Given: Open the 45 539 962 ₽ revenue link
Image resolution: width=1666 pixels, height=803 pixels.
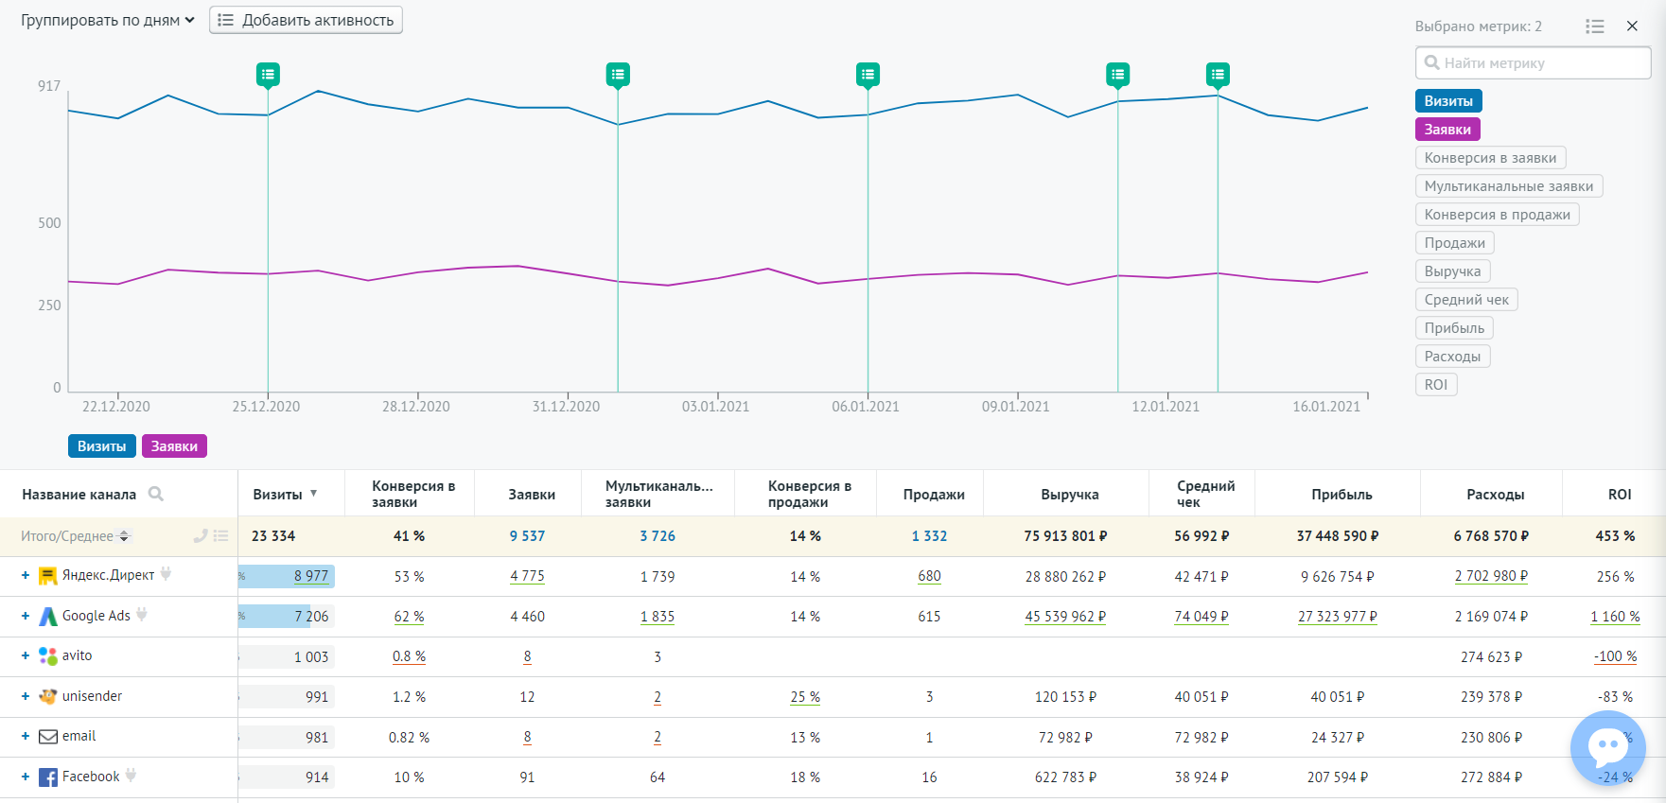Looking at the screenshot, I should (x=1065, y=617).
